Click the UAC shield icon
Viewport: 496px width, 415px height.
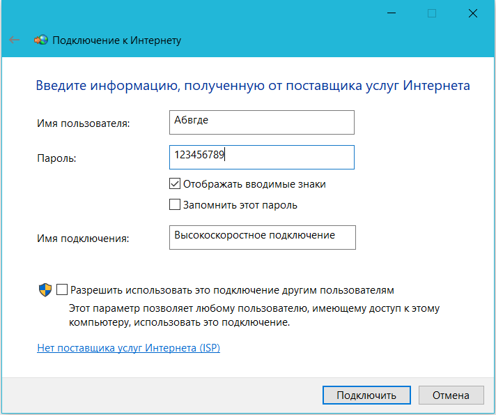(x=45, y=289)
